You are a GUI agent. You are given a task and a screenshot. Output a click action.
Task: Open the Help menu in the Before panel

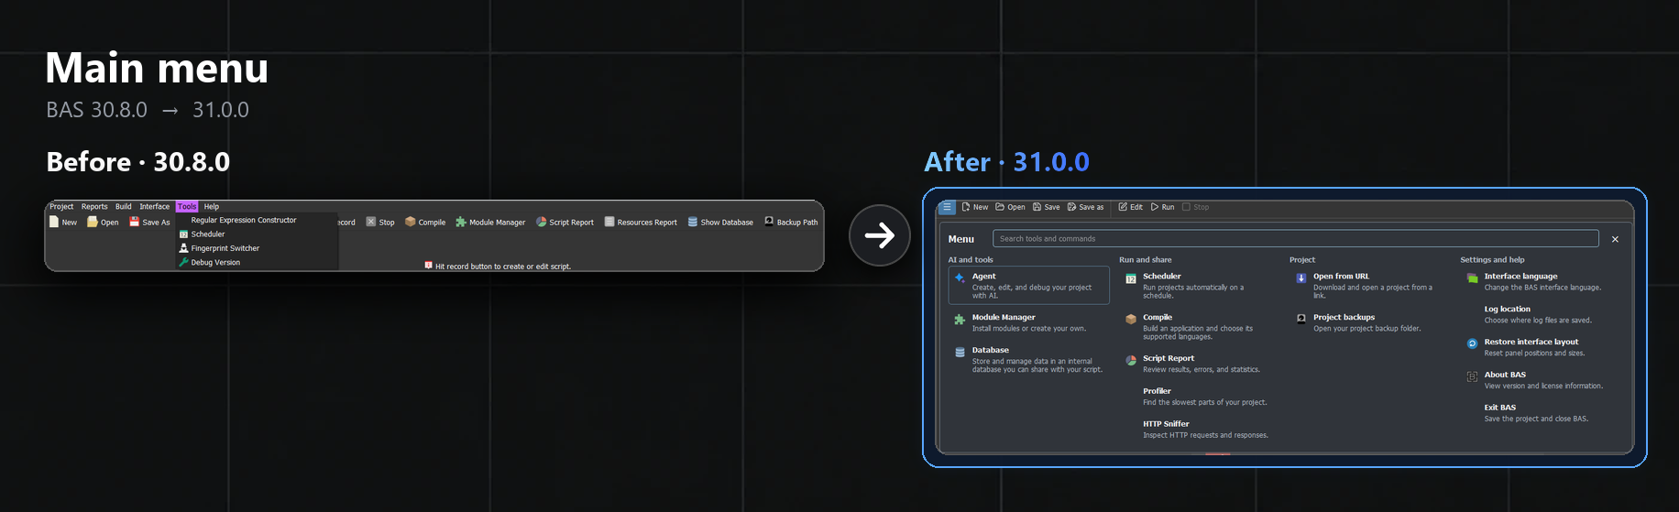212,206
